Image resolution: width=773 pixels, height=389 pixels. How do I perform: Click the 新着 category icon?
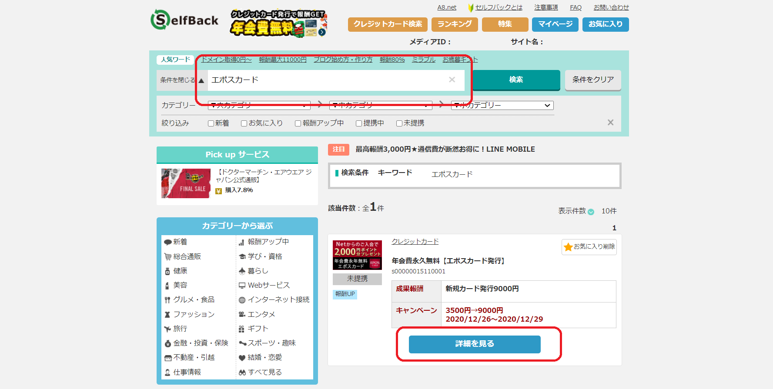click(x=167, y=242)
